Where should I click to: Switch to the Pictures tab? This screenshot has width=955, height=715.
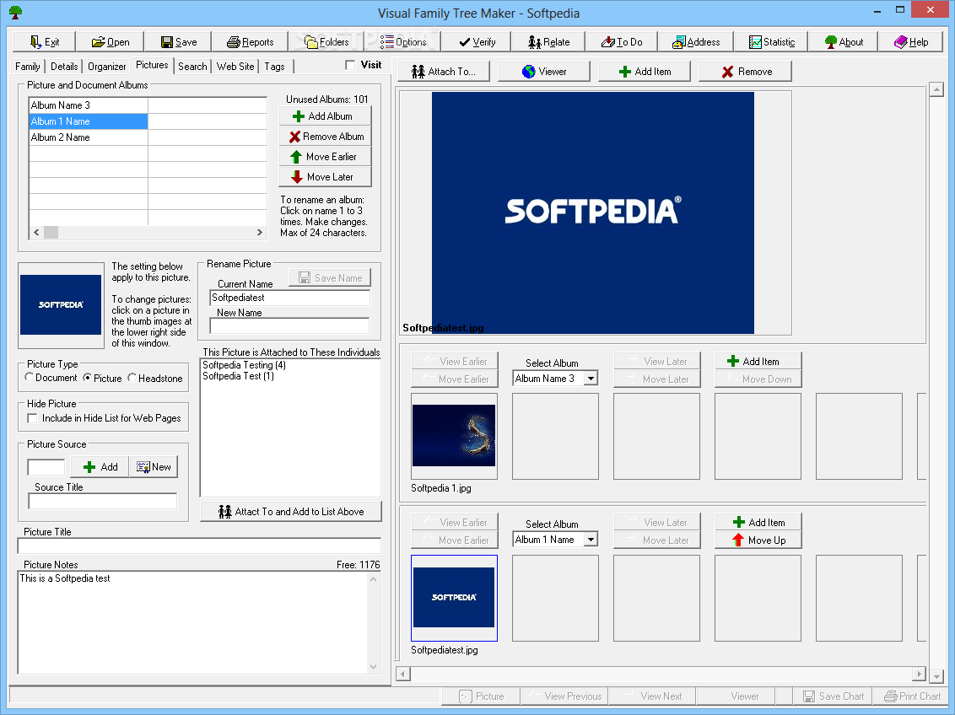click(152, 65)
